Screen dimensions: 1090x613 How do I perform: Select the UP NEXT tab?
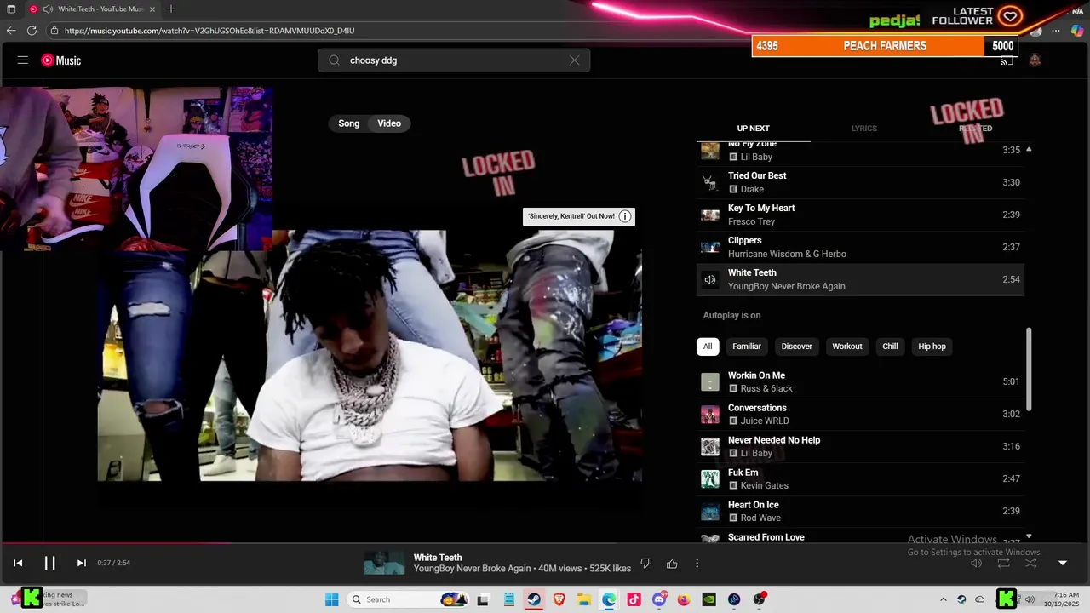click(x=753, y=129)
